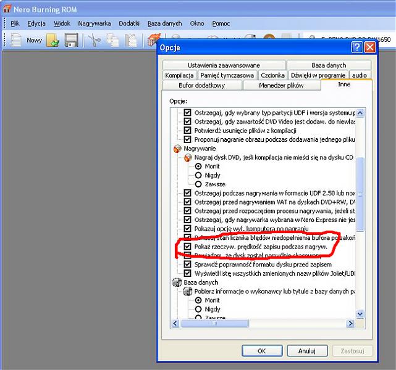Open the Pomoc menu
396x370 pixels.
[x=221, y=23]
